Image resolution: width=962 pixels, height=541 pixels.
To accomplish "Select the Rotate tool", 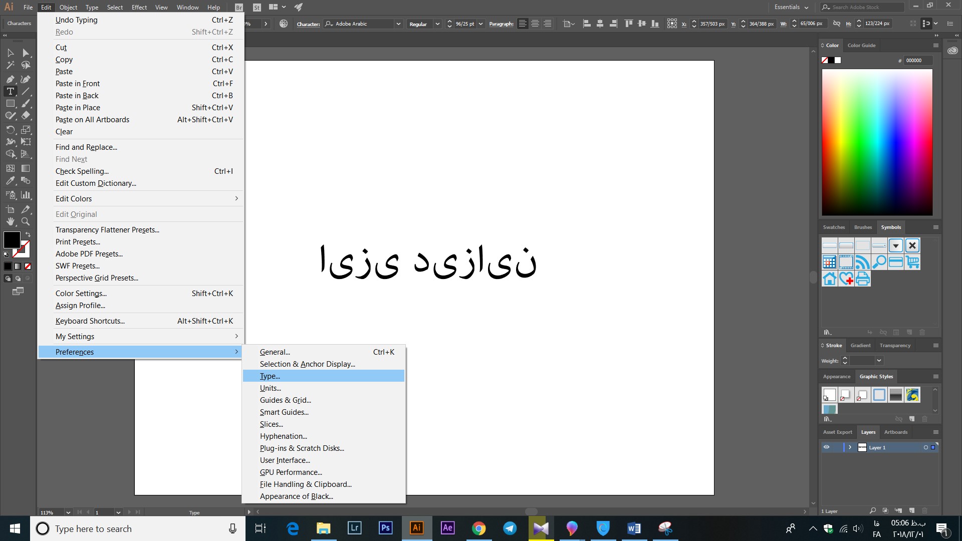I will click(10, 130).
